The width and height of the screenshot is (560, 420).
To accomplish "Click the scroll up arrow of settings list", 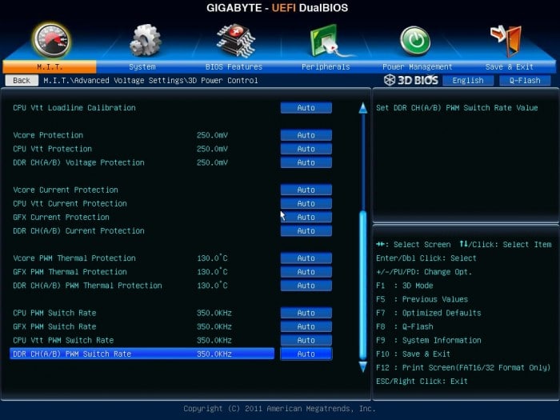I will [x=363, y=108].
